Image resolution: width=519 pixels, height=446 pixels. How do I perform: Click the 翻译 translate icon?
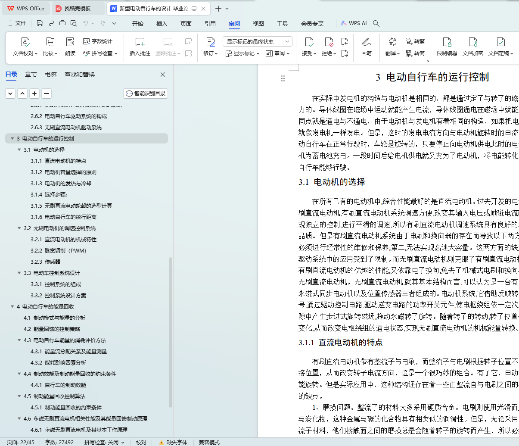(x=392, y=42)
